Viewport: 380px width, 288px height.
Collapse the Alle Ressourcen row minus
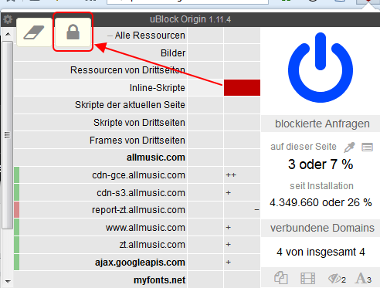pos(110,36)
